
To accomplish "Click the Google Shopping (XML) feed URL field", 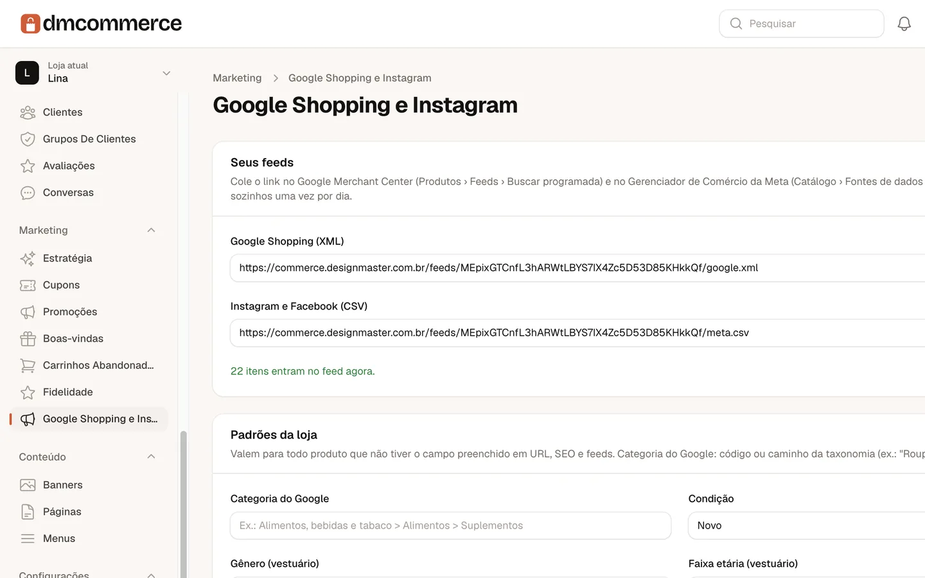I will [x=577, y=268].
